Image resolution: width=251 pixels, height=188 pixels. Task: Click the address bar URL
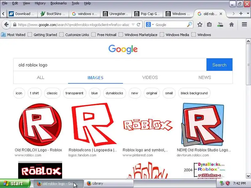pos(74,25)
